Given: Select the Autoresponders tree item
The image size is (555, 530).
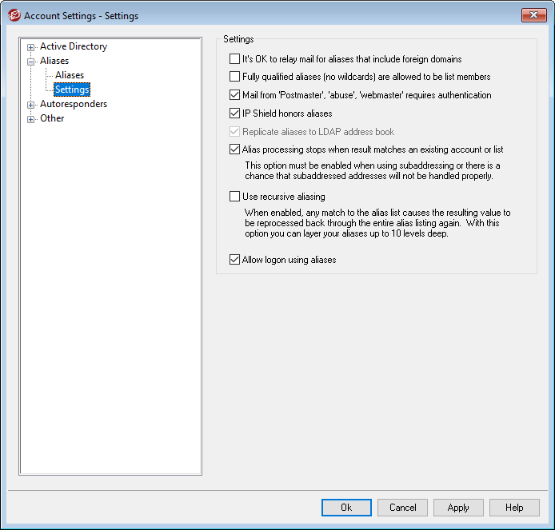Looking at the screenshot, I should pyautogui.click(x=73, y=104).
